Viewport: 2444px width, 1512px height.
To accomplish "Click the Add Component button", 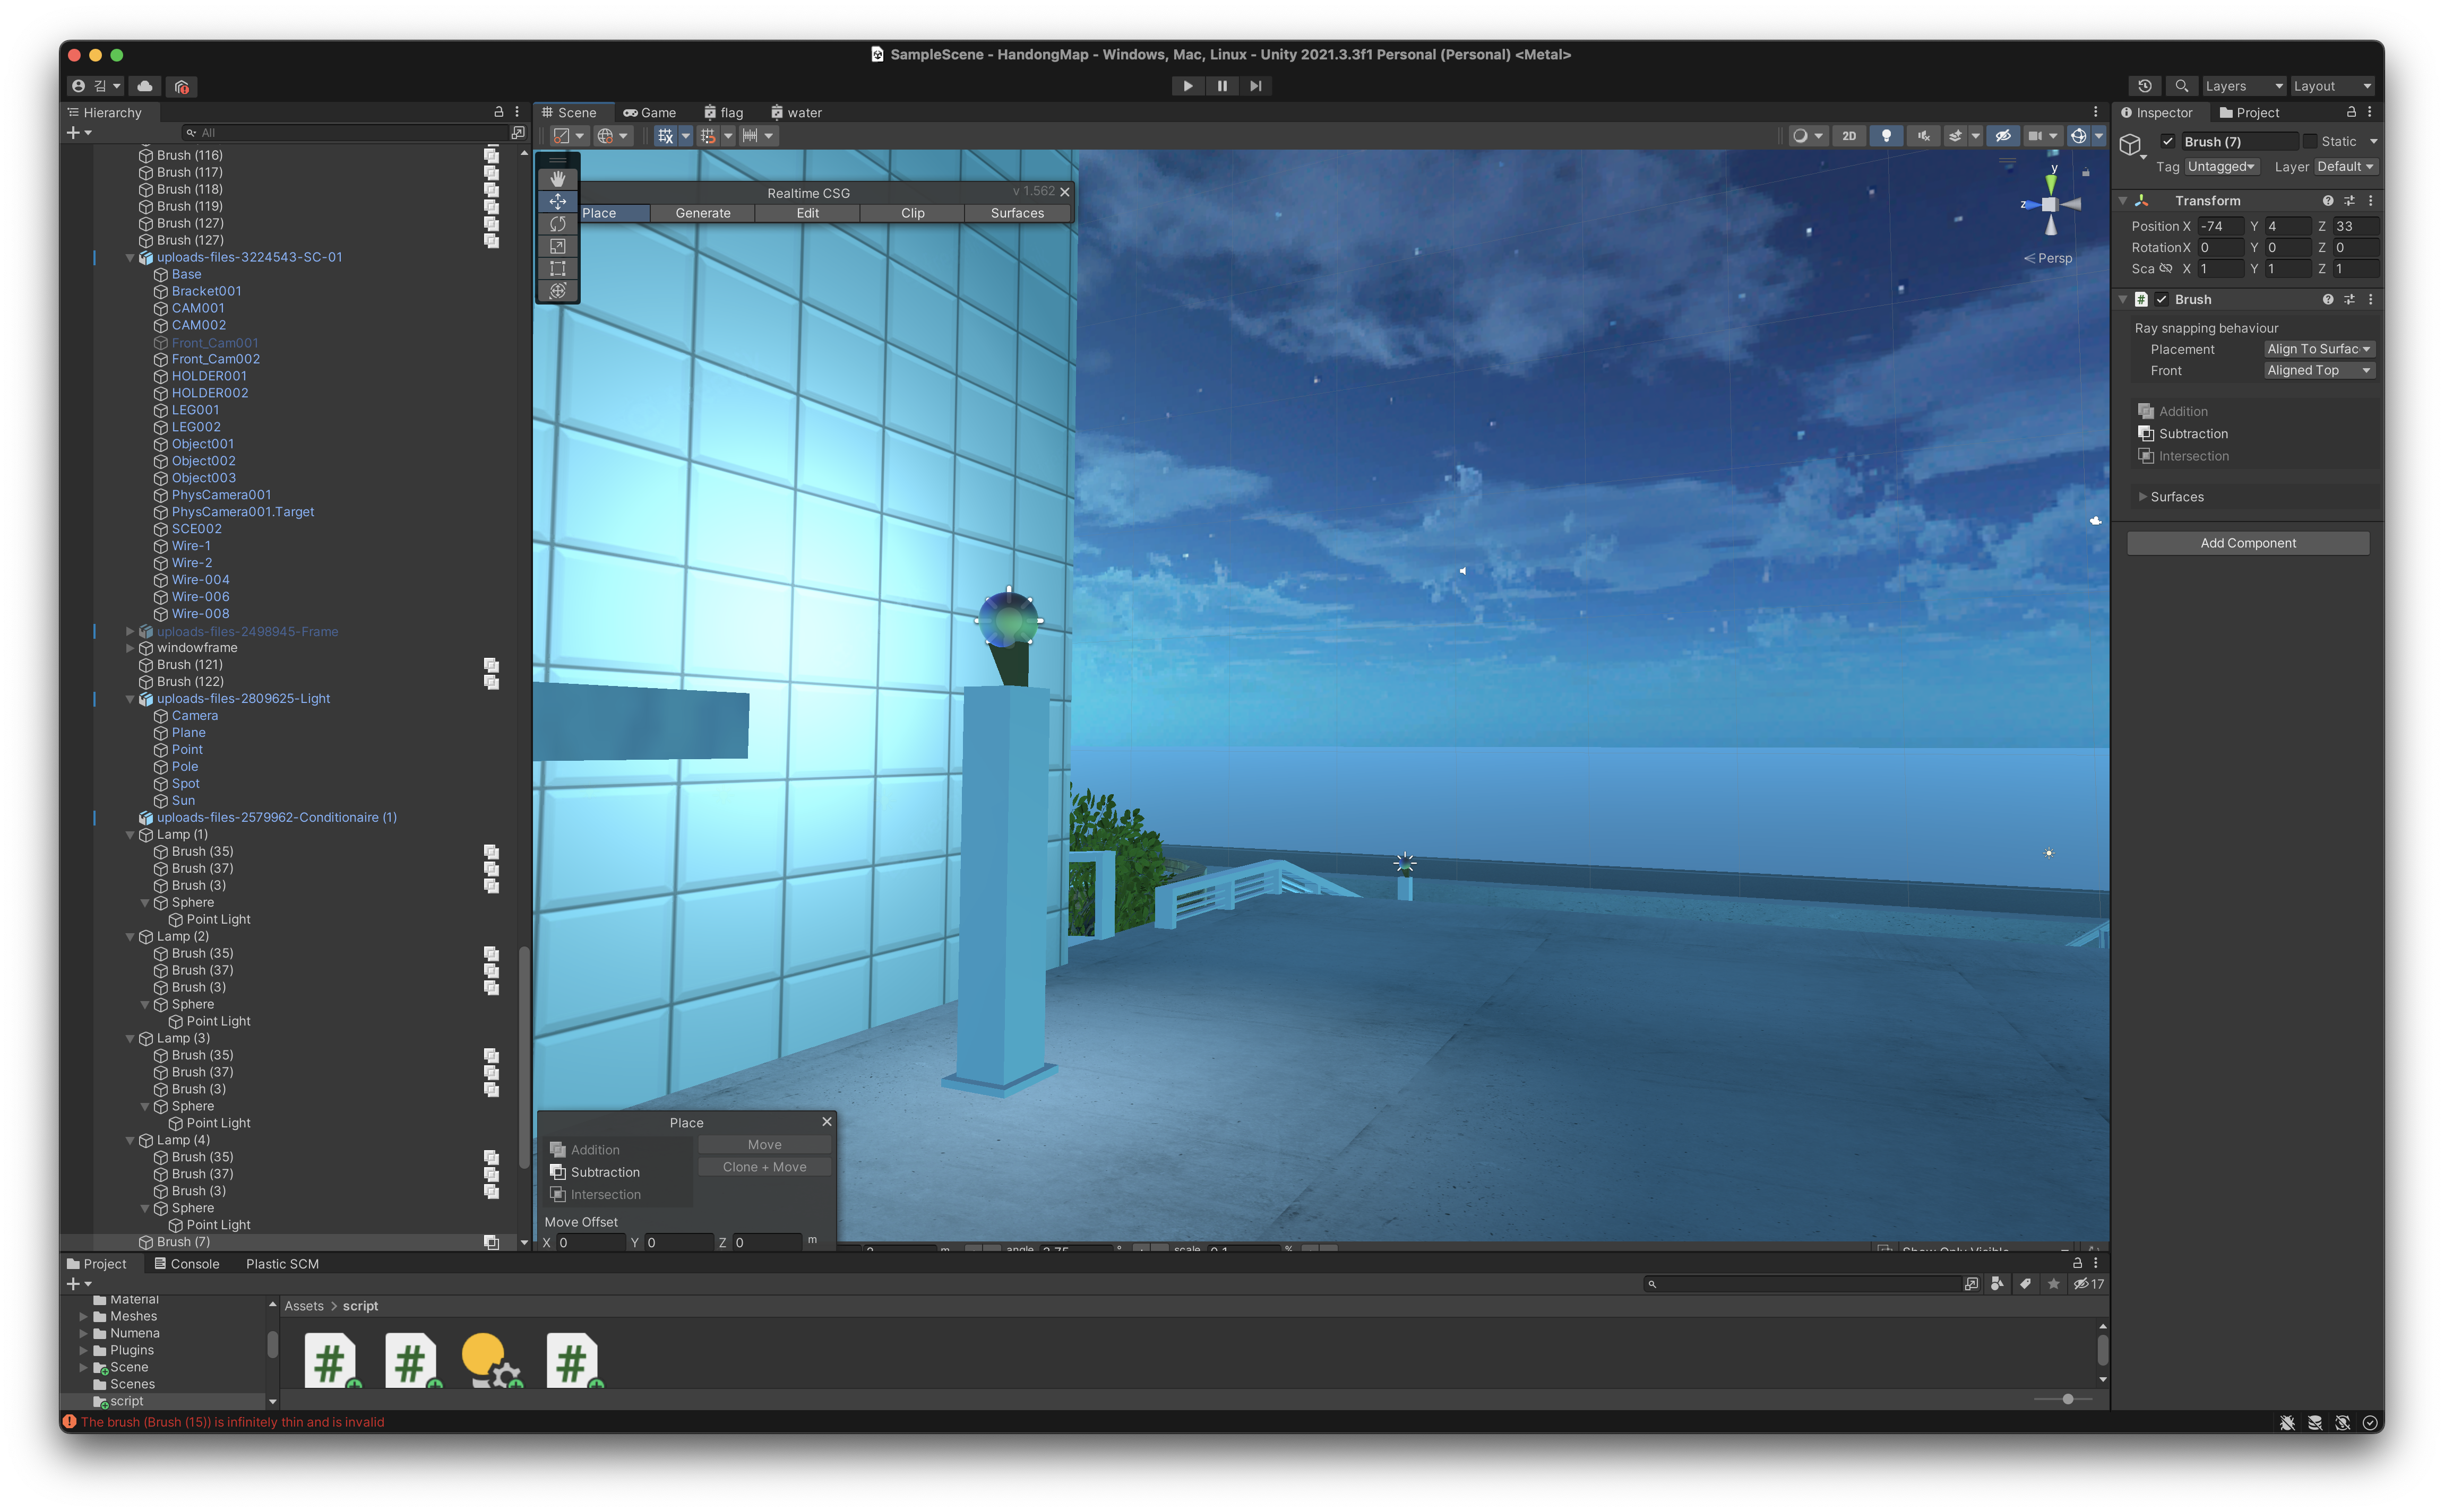I will pos(2247,543).
